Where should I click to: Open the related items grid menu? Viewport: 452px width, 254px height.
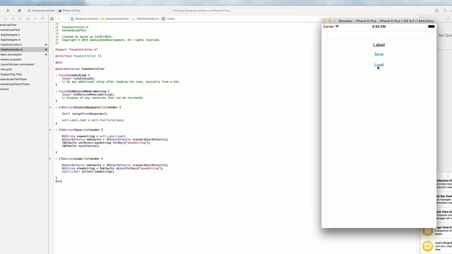52,19
